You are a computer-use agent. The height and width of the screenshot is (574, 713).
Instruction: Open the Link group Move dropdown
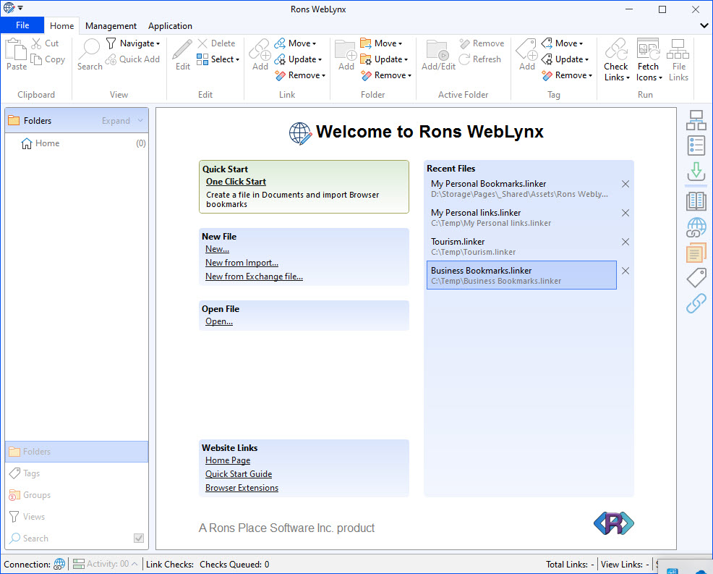(x=295, y=43)
